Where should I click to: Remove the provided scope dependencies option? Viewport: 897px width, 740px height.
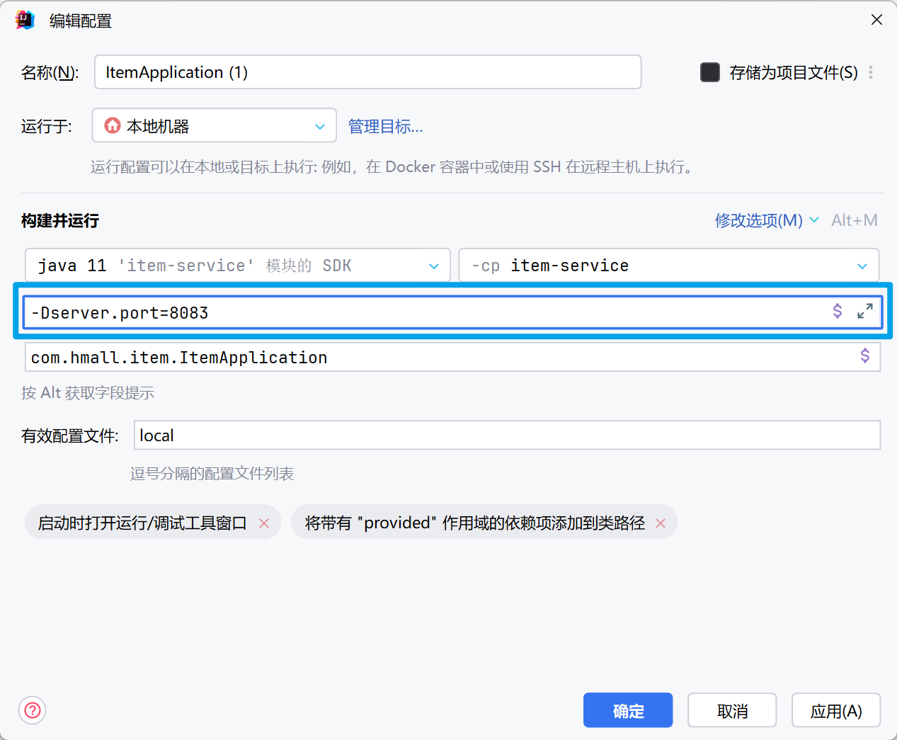pyautogui.click(x=661, y=523)
